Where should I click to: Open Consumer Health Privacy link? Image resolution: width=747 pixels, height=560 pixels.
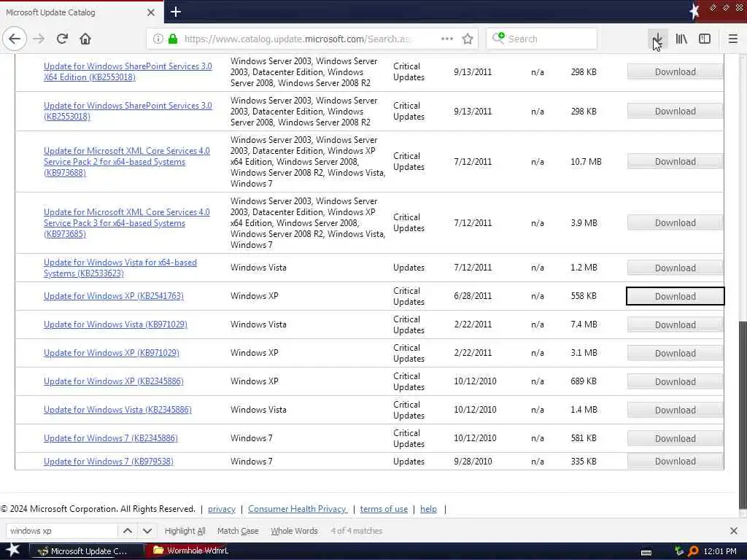pos(298,509)
